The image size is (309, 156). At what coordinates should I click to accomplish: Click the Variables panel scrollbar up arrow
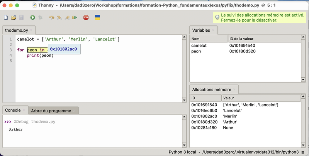tap(303, 37)
